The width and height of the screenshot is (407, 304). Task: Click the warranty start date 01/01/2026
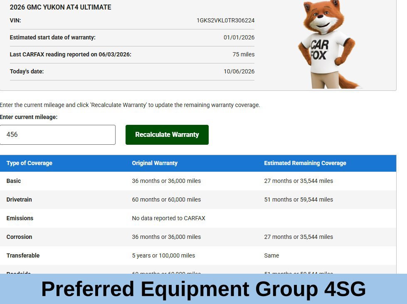pyautogui.click(x=239, y=37)
